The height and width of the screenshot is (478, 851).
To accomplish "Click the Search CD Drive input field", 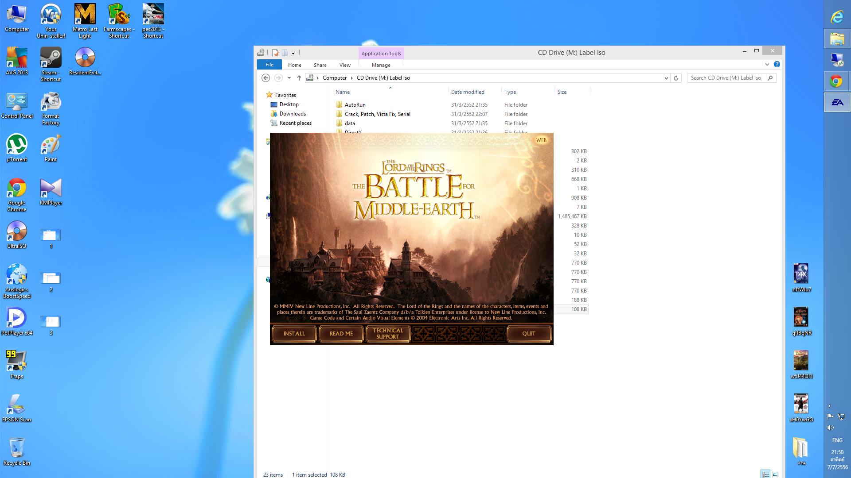I will [726, 78].
